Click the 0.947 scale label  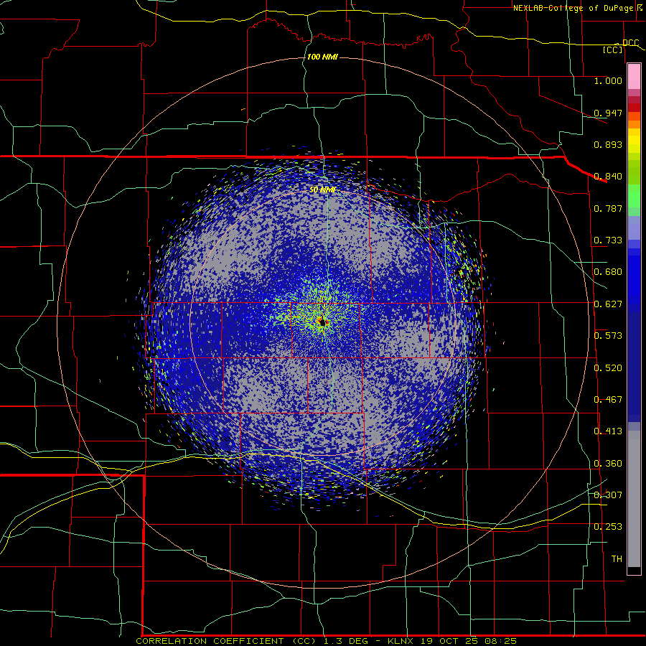[608, 113]
